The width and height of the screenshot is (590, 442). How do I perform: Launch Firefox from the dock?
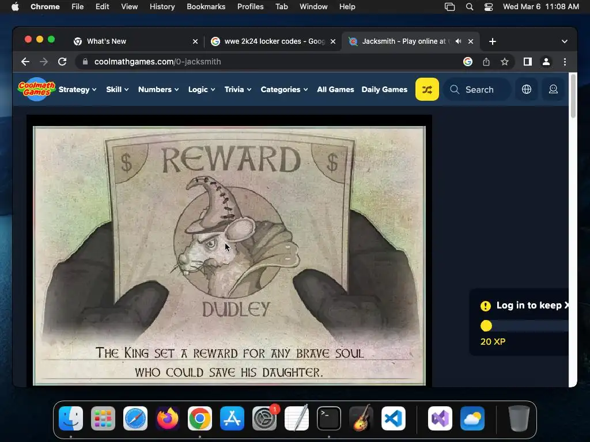coord(168,418)
